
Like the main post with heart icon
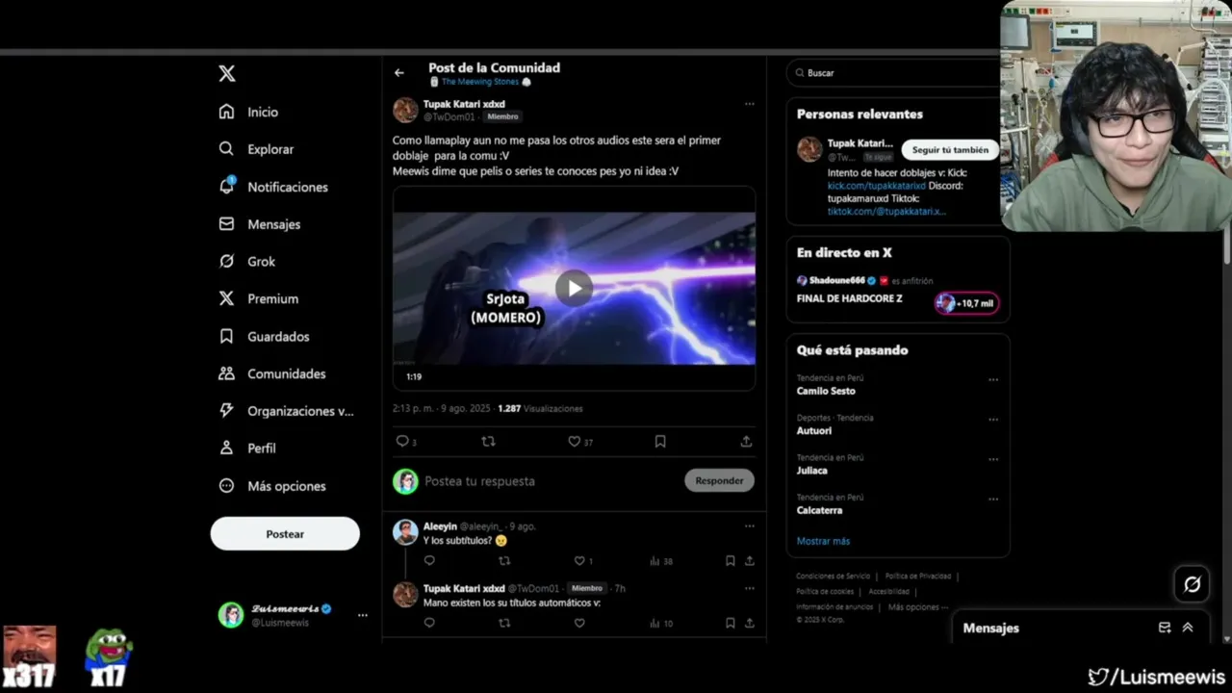(x=575, y=442)
